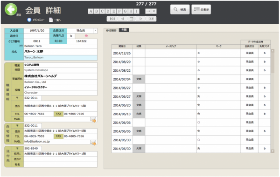Select the letter A filter button

(x=91, y=11)
